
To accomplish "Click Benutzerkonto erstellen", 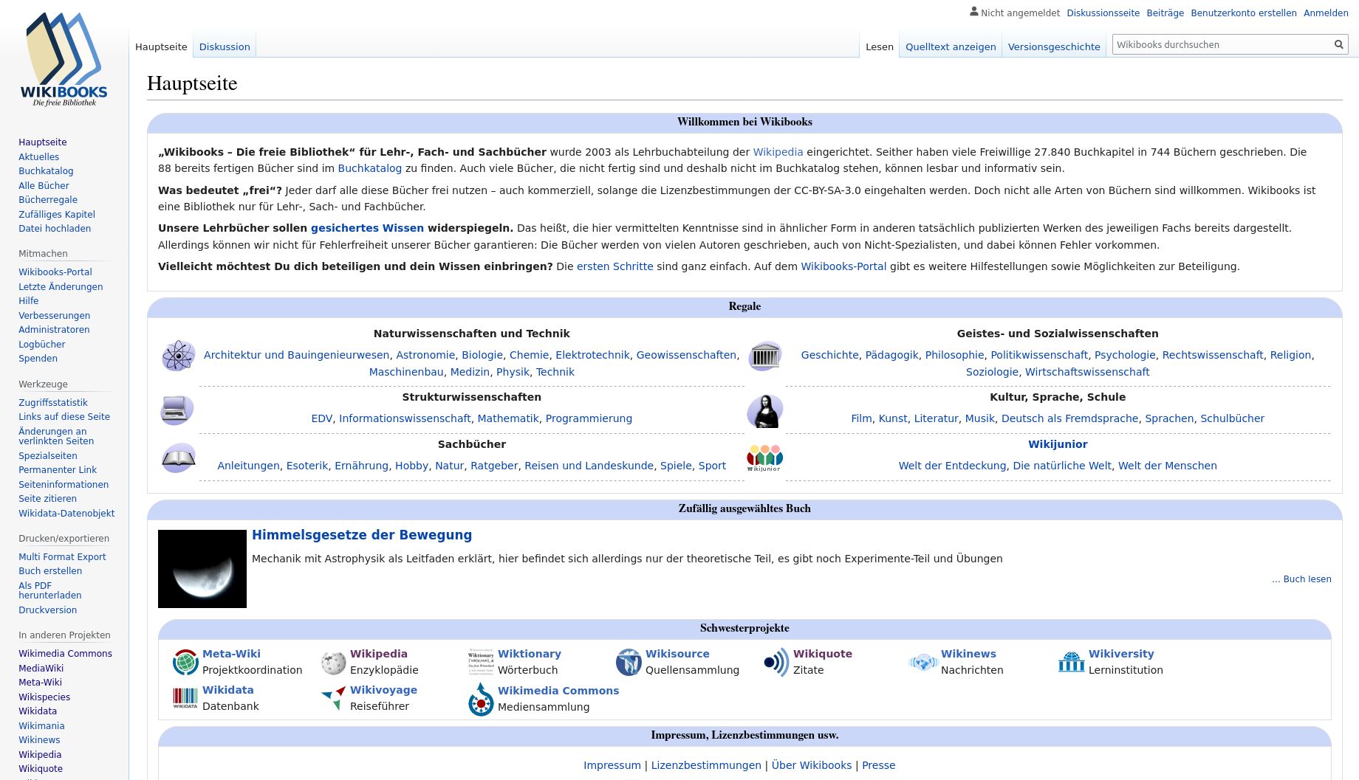I will point(1244,13).
